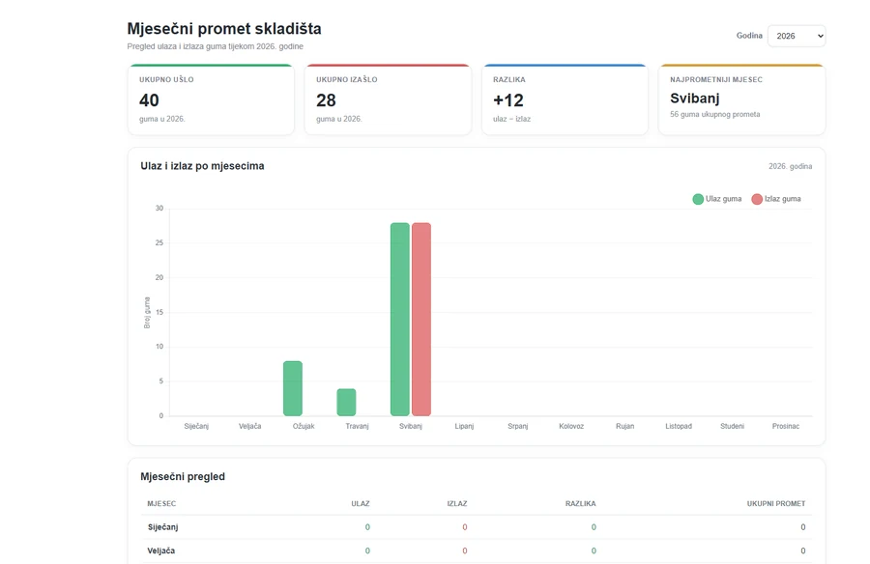Viewport: 870px width, 564px height.
Task: Toggle the Ulaz guma legend item
Action: pyautogui.click(x=717, y=199)
